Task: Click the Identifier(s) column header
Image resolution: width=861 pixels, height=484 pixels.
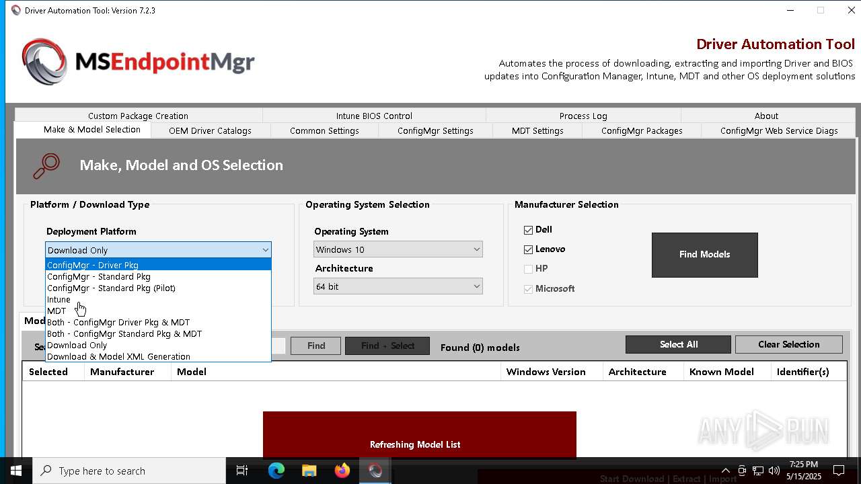Action: pyautogui.click(x=809, y=372)
